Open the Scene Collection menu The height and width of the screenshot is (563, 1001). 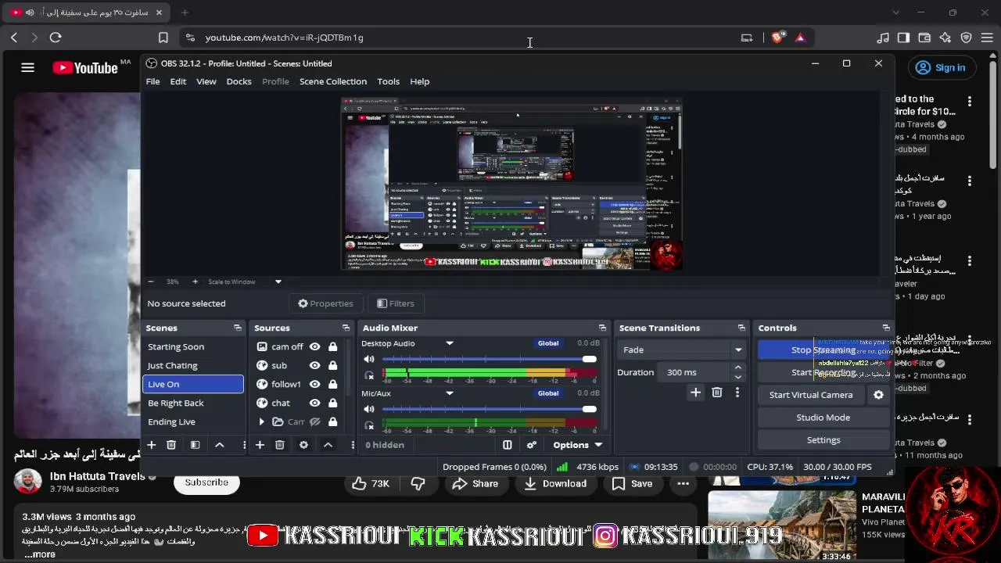click(x=333, y=81)
